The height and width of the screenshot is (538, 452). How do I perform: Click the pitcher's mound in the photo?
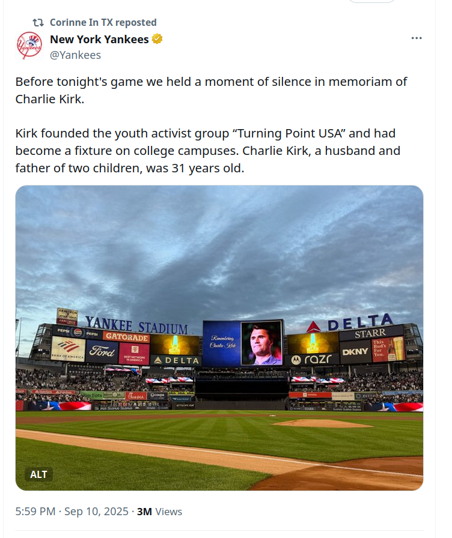pos(322,423)
